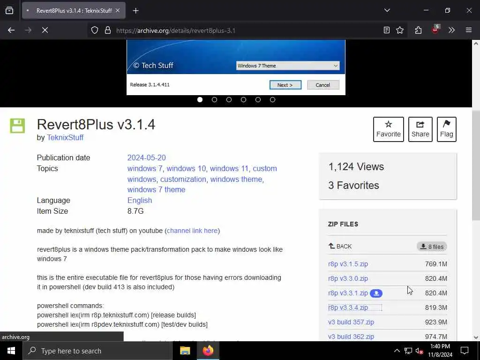480x360 pixels.
Task: Open the windows 11 topic link
Action: point(229,168)
